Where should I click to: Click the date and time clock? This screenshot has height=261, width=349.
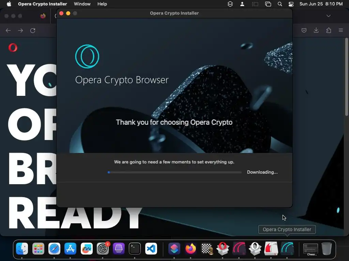(x=321, y=4)
